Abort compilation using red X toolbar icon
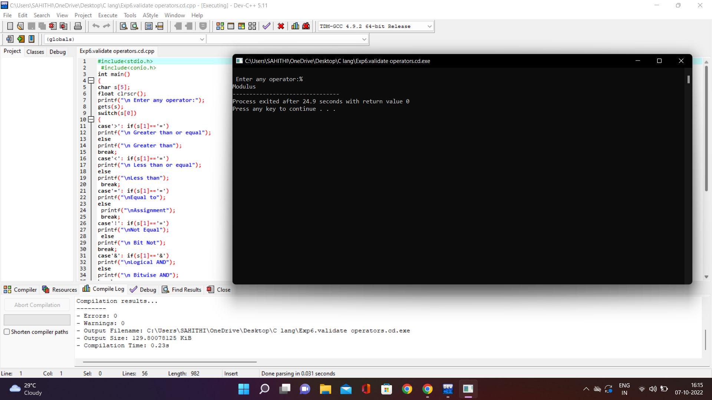Viewport: 712px width, 400px height. coord(281,26)
